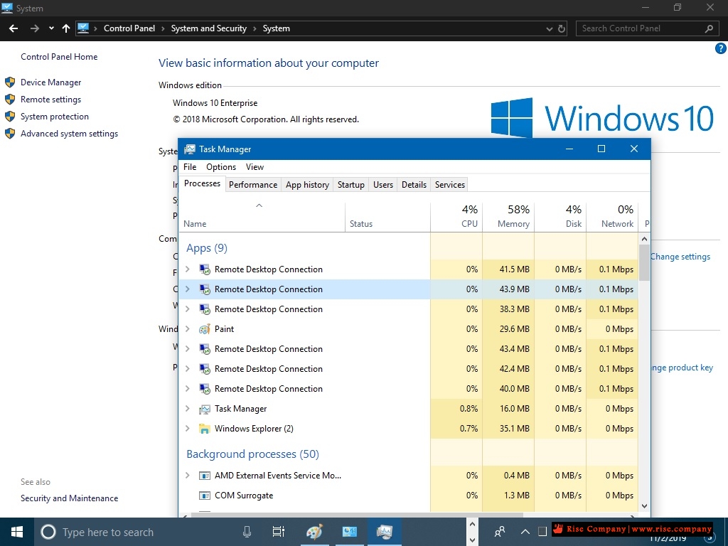Open the Options menu in Task Manager

[221, 167]
